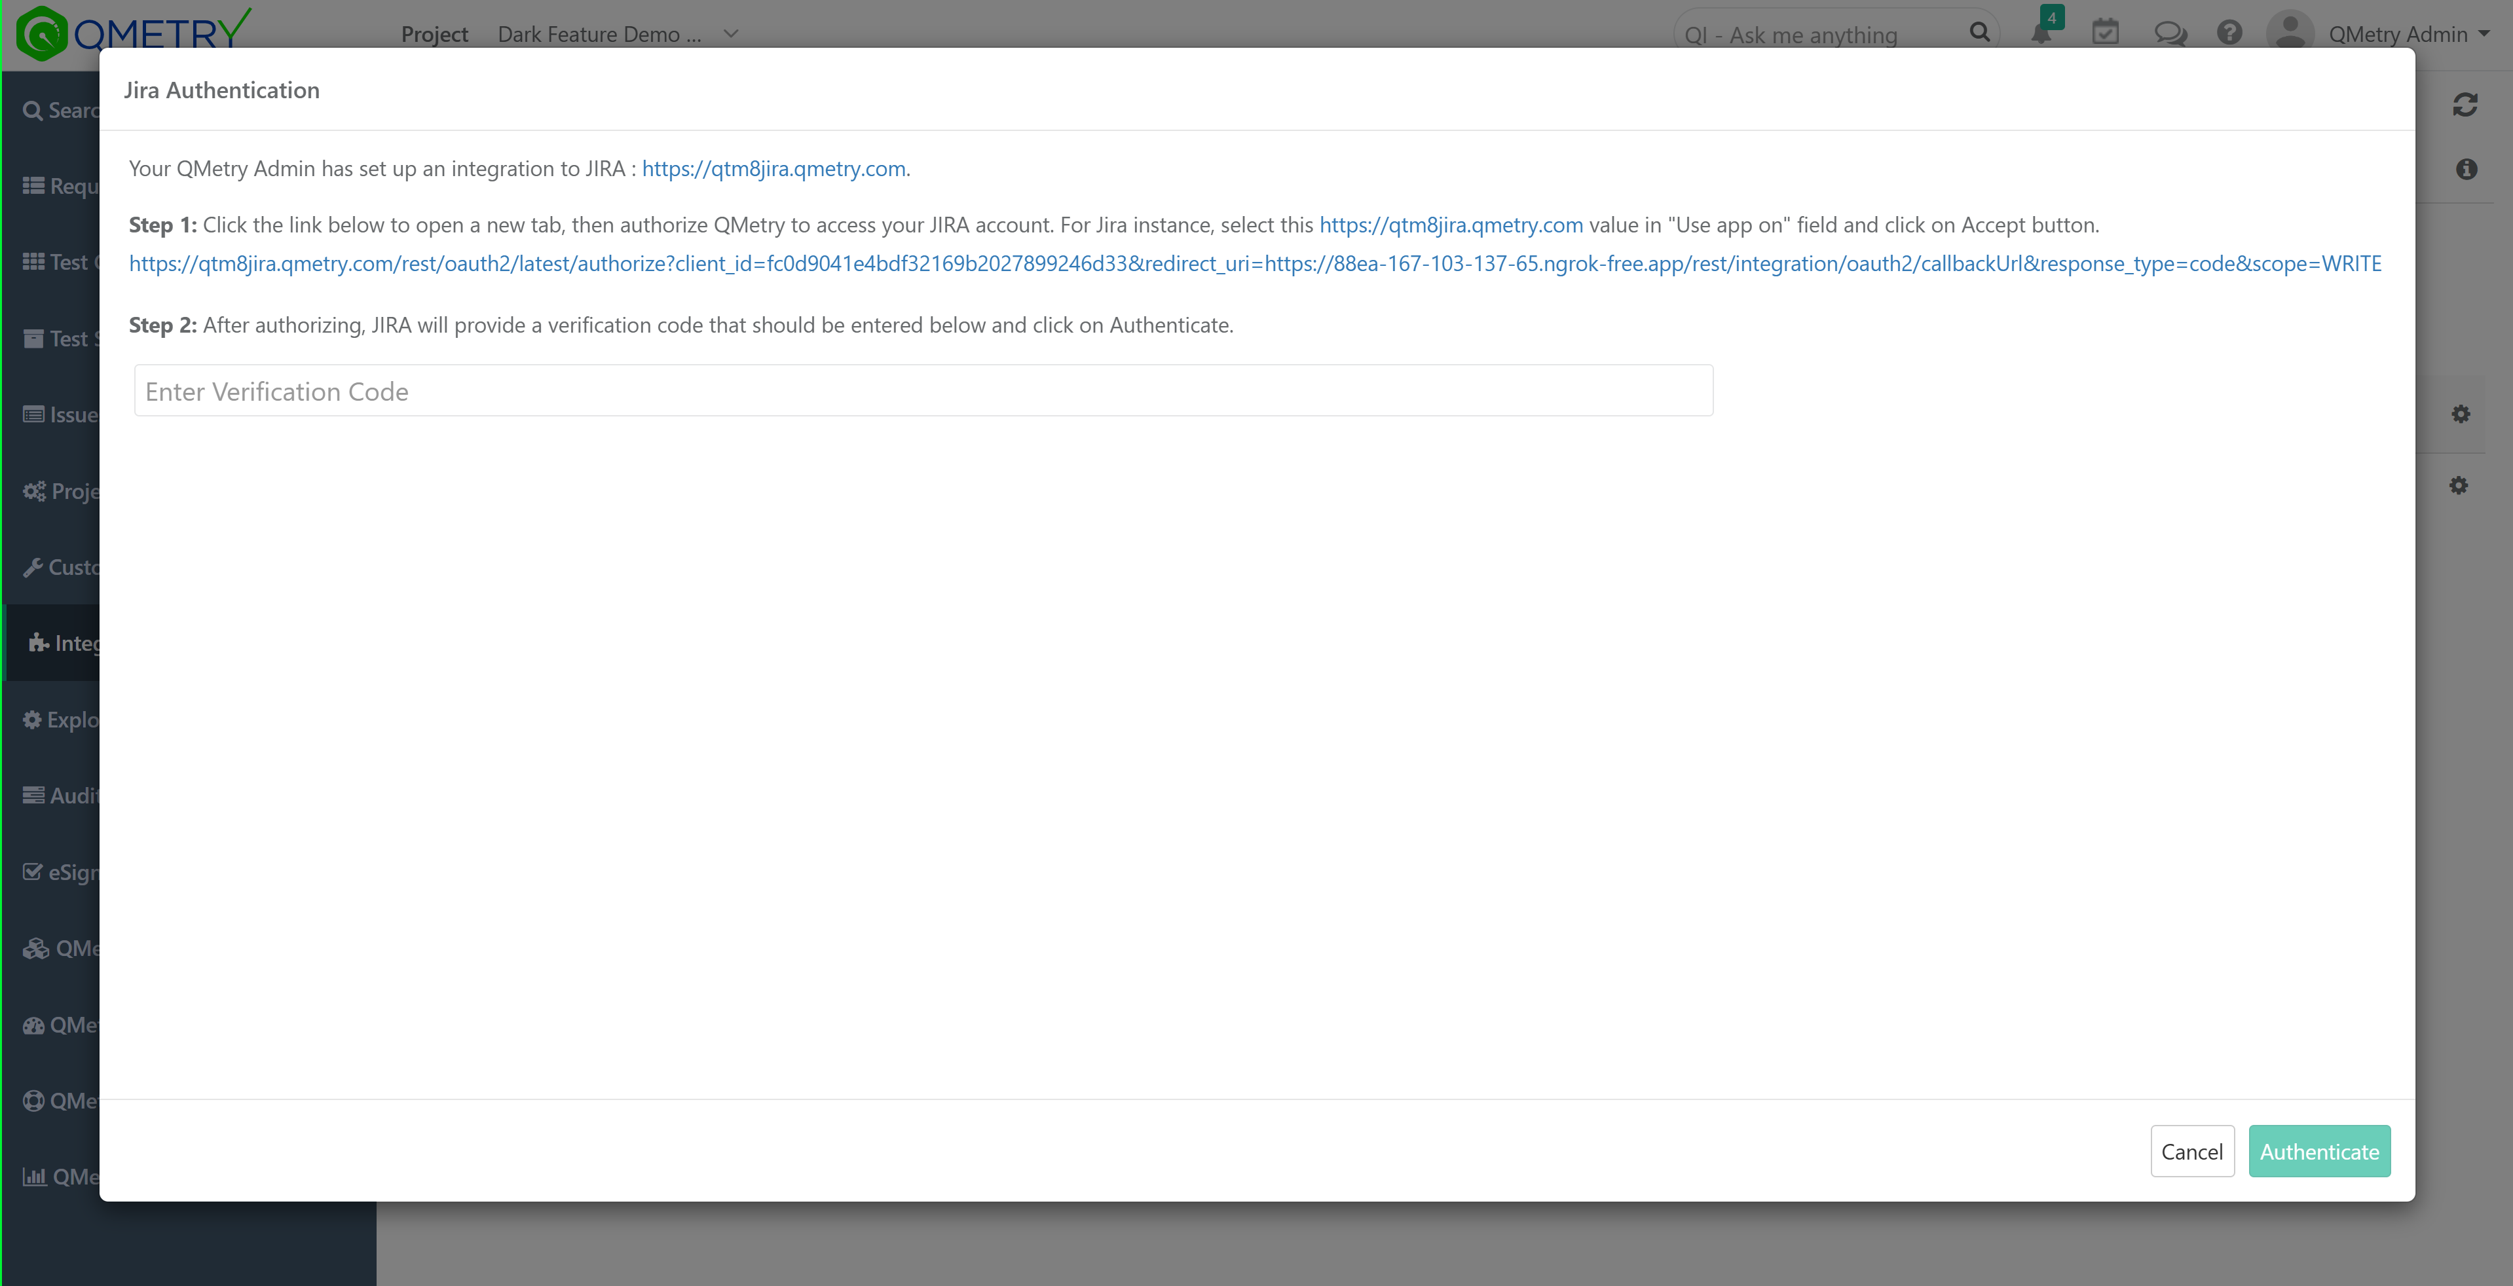Open Exploratory gear icon in sidebar
Screen dimensions: 2513x1286
tap(32, 720)
